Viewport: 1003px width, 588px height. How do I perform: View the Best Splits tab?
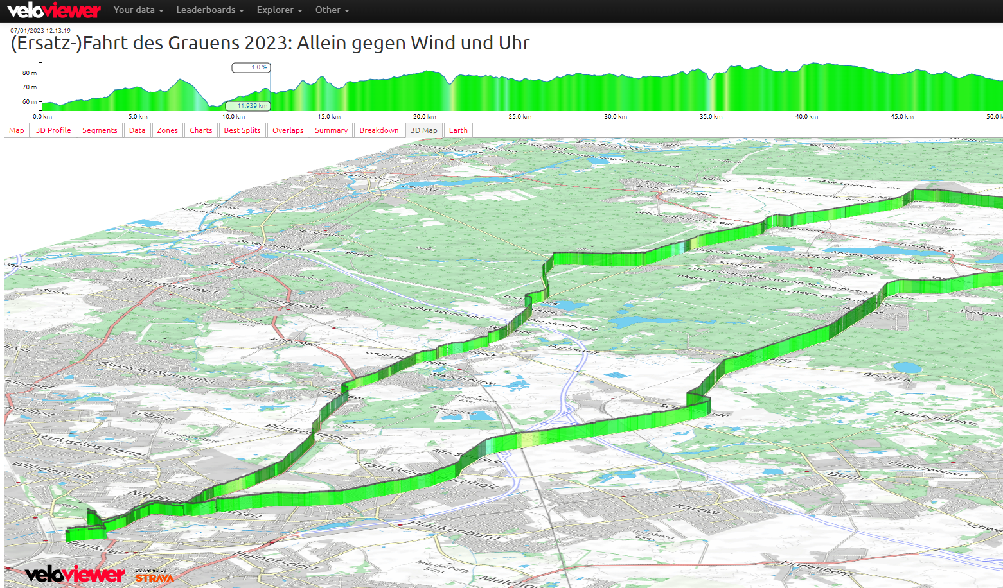pyautogui.click(x=242, y=130)
